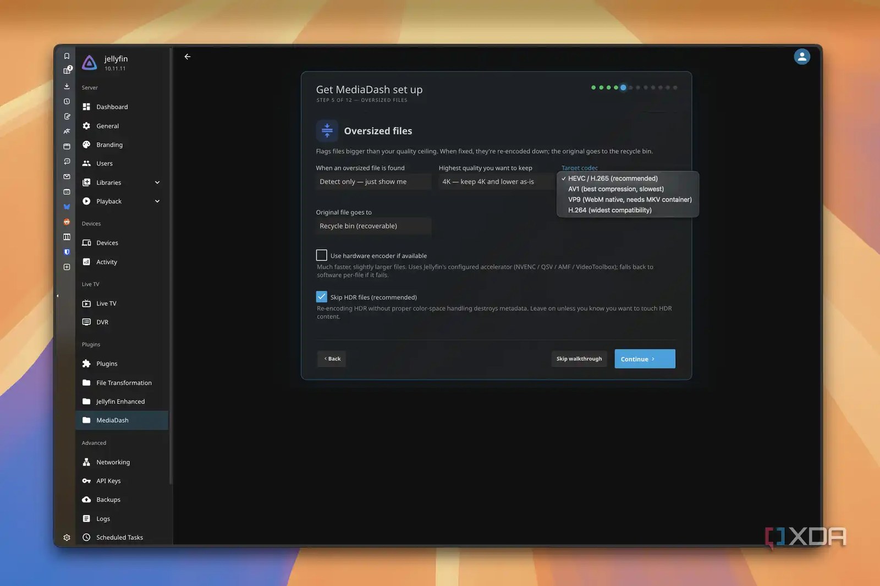
Task: Open the Reddit web panel icon
Action: (x=67, y=222)
